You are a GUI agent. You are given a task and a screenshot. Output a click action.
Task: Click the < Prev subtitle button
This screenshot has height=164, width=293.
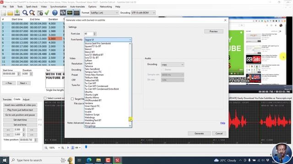(9, 83)
